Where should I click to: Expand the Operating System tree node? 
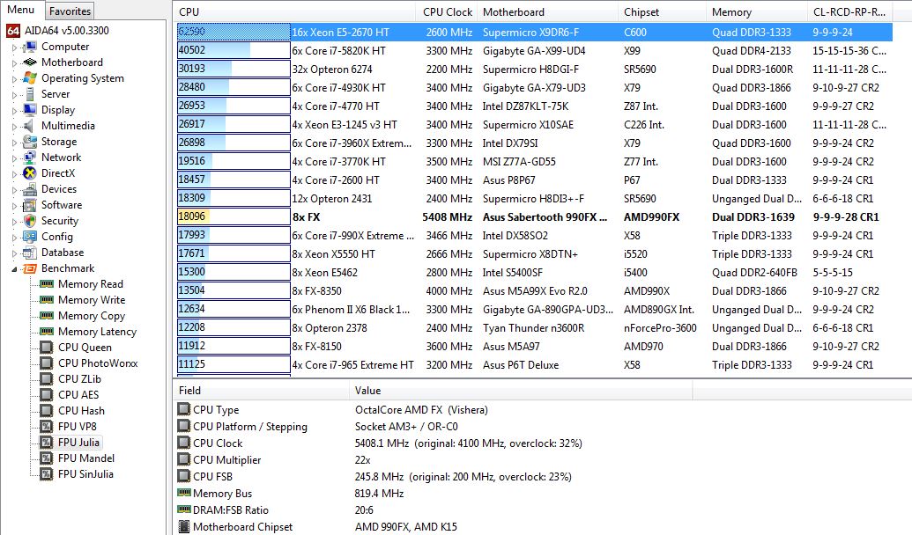click(x=15, y=79)
